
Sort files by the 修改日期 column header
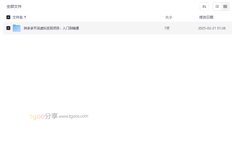tap(206, 17)
